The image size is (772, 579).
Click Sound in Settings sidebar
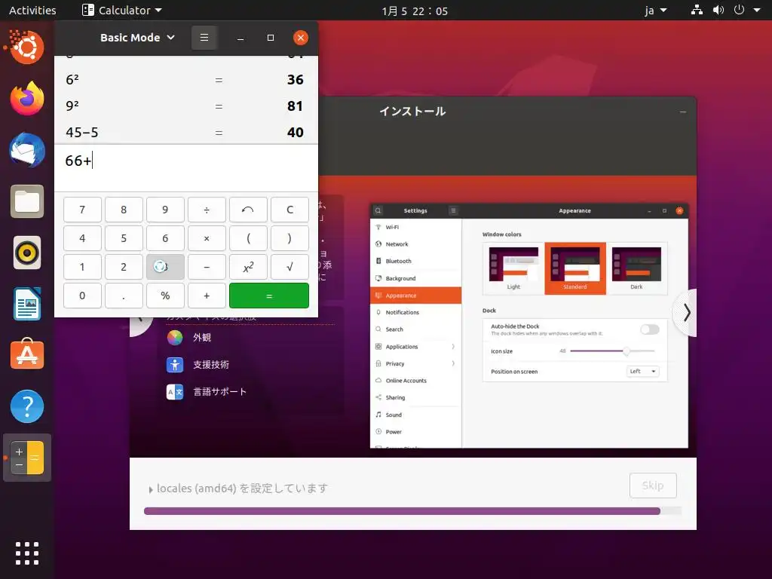tap(415, 415)
